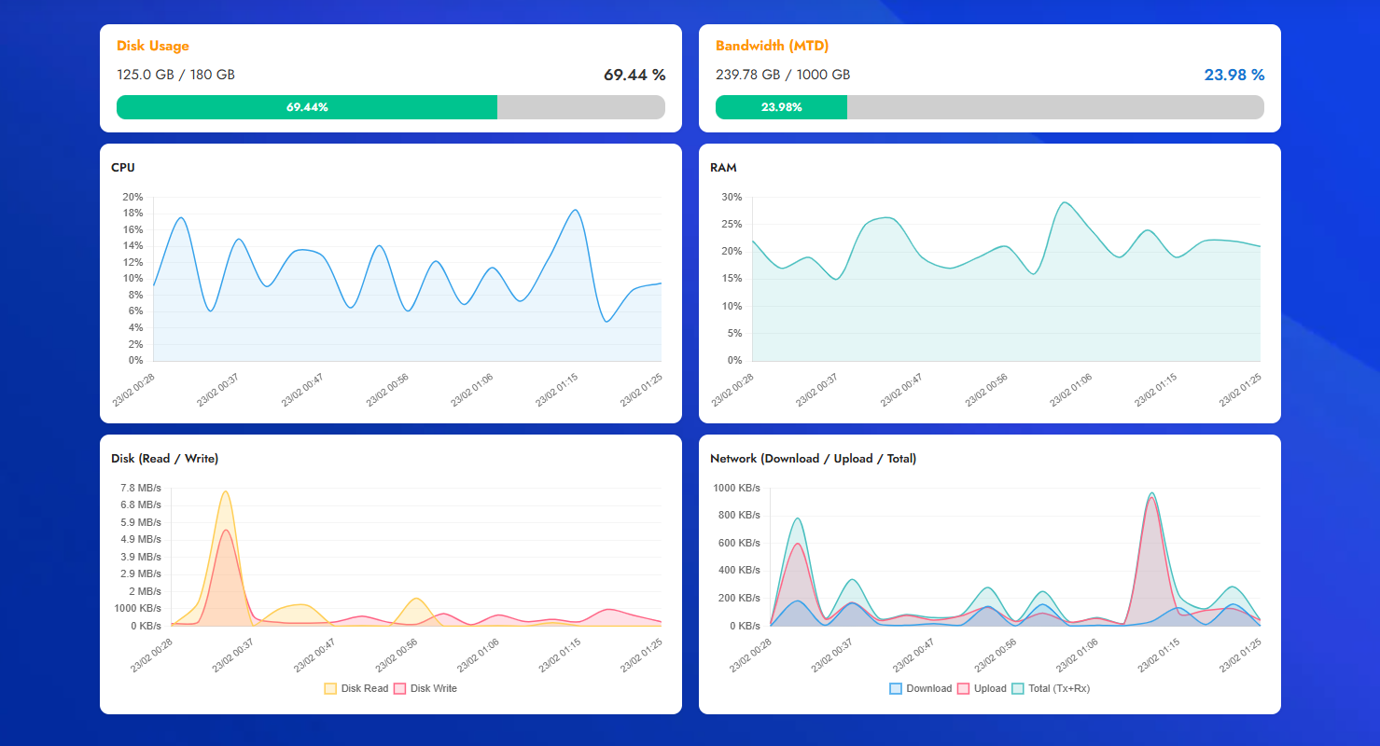This screenshot has width=1380, height=746.
Task: Select the CPU chart title
Action: [x=123, y=168]
